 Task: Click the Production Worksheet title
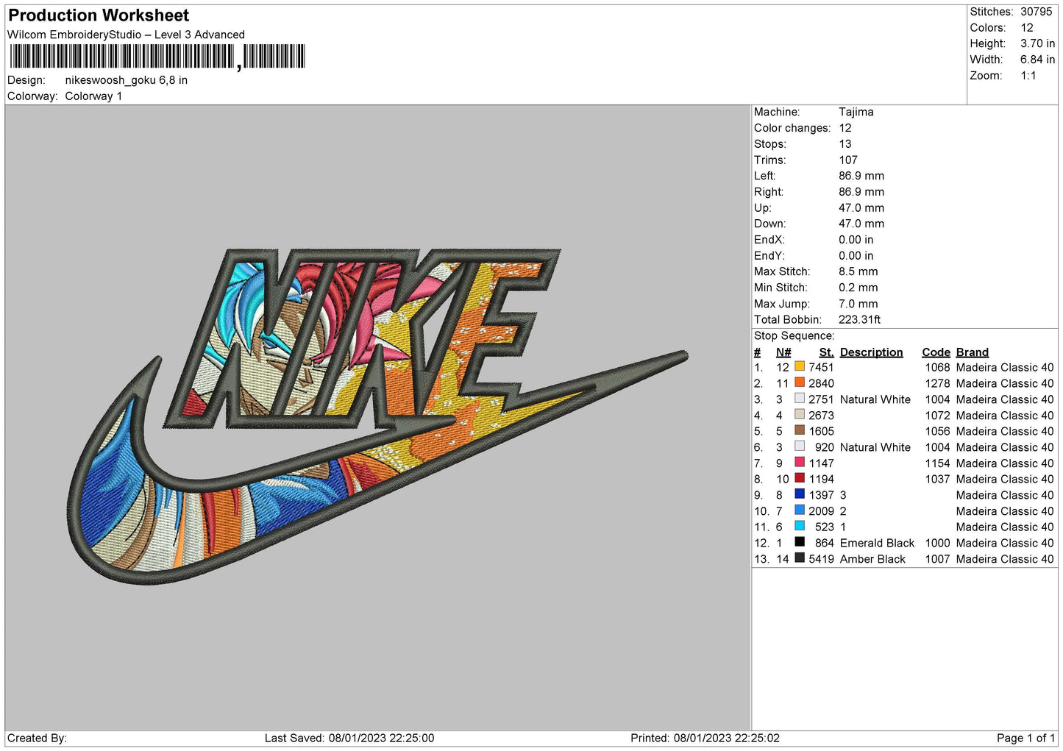pos(99,15)
